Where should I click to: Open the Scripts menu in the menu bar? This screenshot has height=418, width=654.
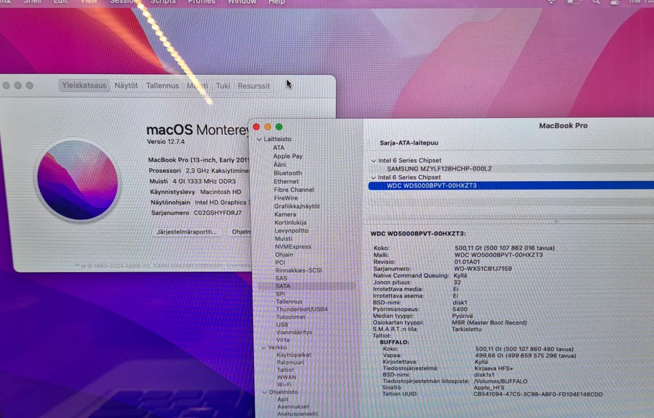pyautogui.click(x=163, y=2)
